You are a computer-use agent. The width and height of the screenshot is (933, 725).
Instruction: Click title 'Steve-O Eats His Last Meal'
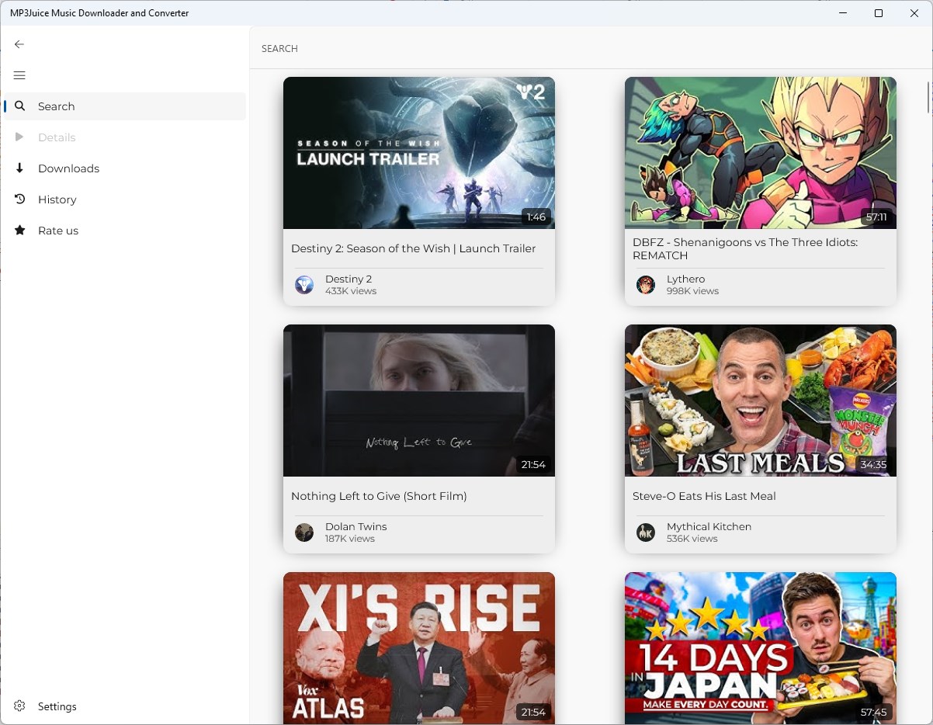(704, 496)
